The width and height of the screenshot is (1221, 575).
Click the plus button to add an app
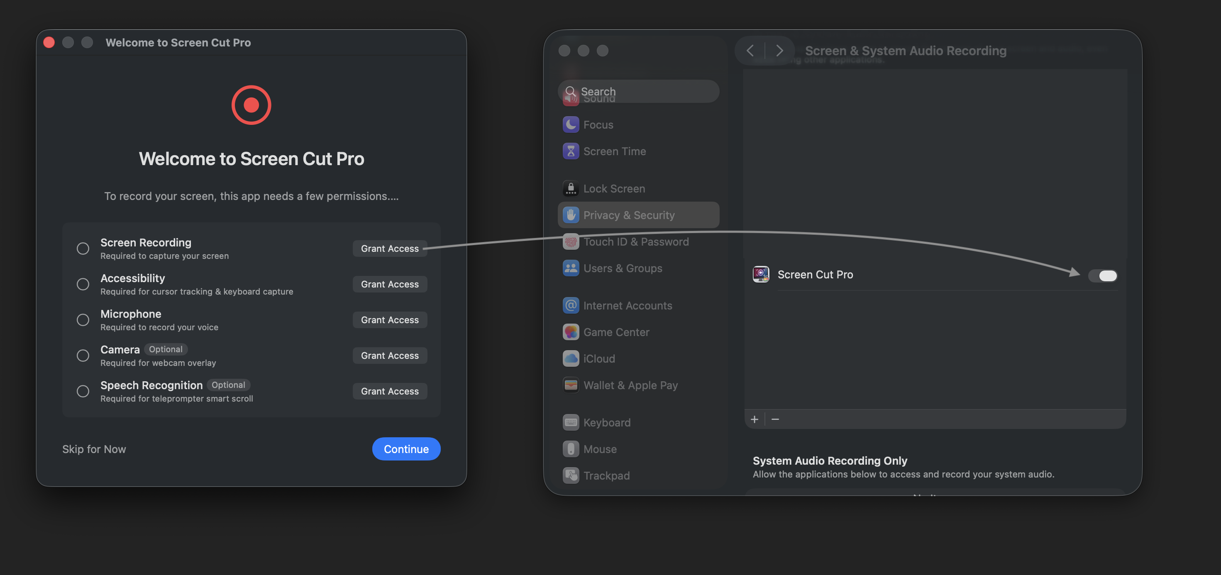pyautogui.click(x=754, y=419)
